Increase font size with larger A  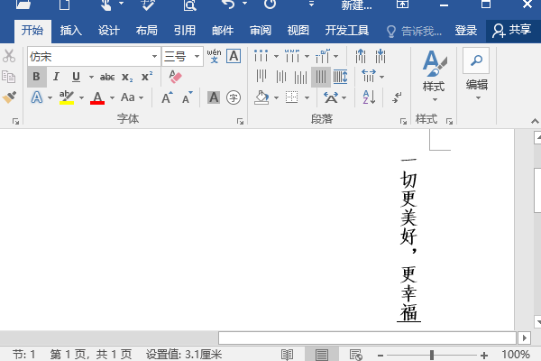[x=167, y=98]
